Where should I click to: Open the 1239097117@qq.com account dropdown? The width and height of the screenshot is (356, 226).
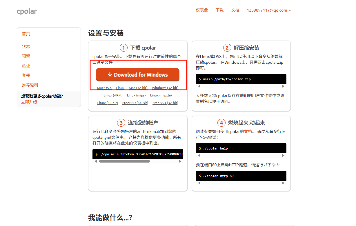[x=268, y=10]
